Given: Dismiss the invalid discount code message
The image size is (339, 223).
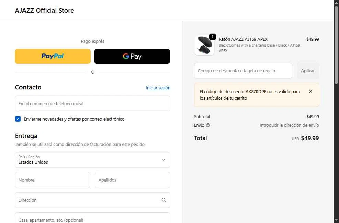Looking at the screenshot, I should pos(310,91).
